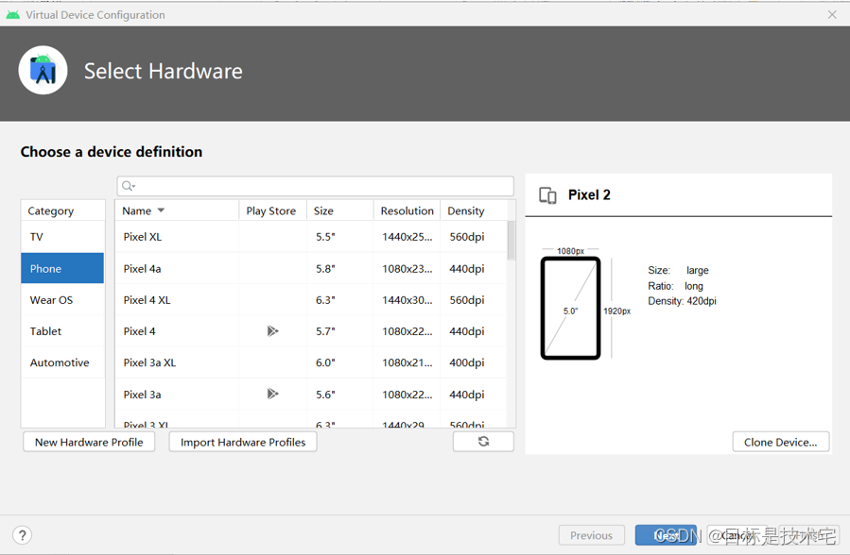This screenshot has height=555, width=850.
Task: Click New Hardware Profile button
Action: [x=89, y=442]
